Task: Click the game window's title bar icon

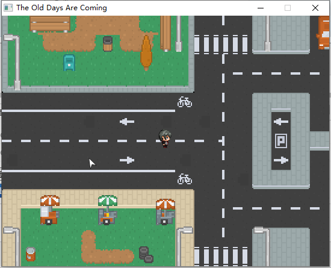Action: (x=8, y=8)
